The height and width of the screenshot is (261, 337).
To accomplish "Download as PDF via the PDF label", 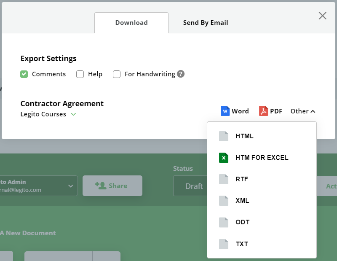I will tap(276, 111).
